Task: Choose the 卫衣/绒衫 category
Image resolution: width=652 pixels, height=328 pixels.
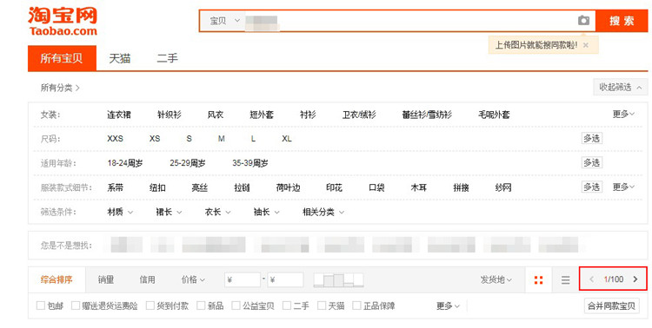Action: (x=359, y=115)
